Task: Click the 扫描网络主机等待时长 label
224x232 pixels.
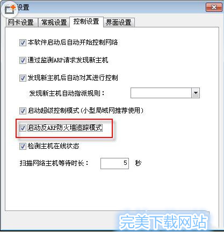Action: point(54,163)
